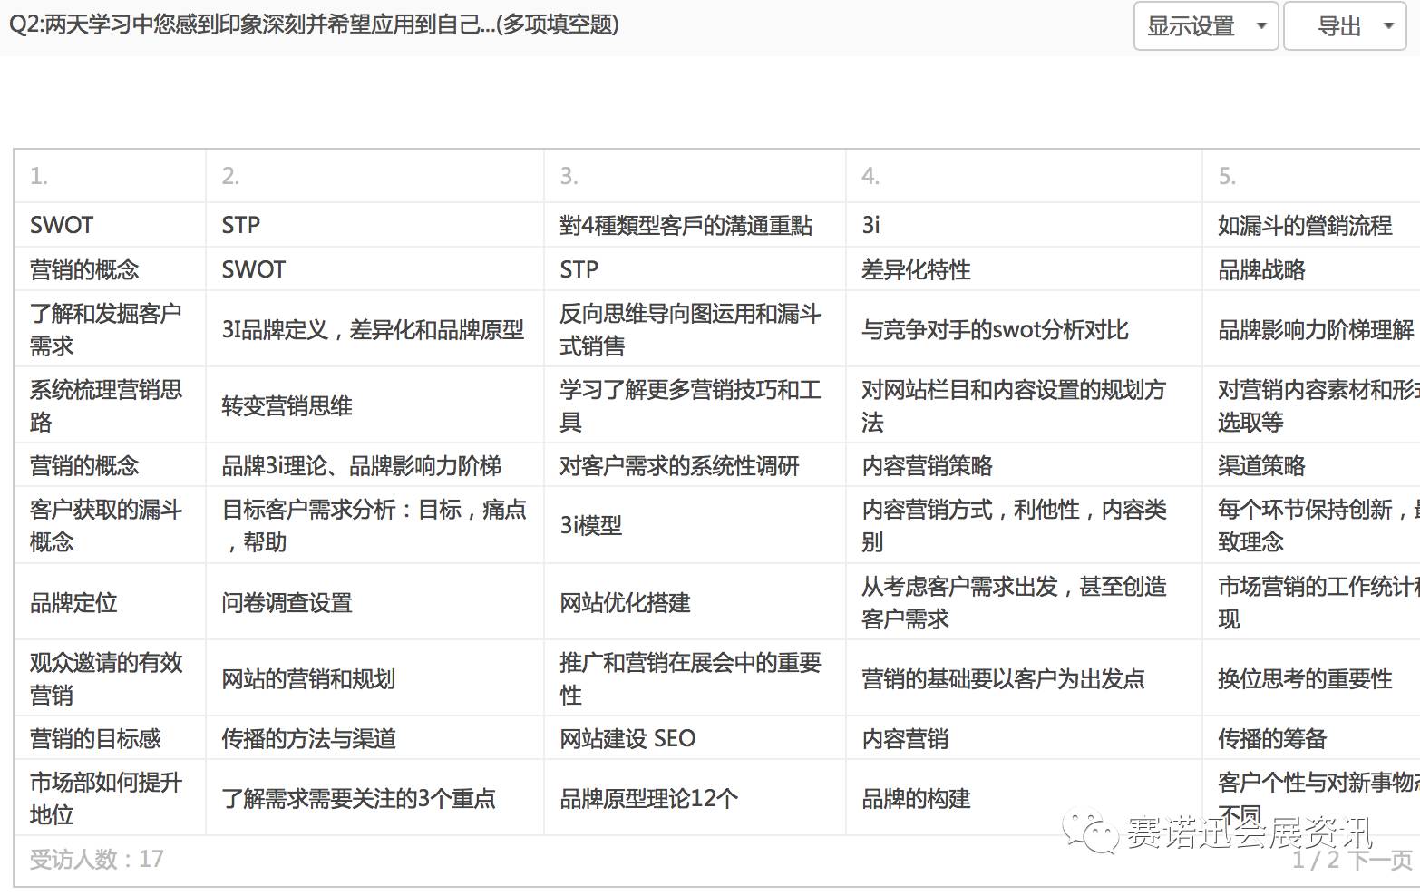This screenshot has height=896, width=1420.
Task: Click the cell 内容营销方式，利他性，内容类别
Action: coord(1024,525)
